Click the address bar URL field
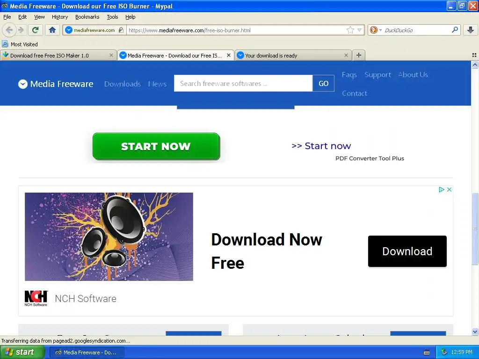The width and height of the screenshot is (479, 359). pyautogui.click(x=236, y=30)
